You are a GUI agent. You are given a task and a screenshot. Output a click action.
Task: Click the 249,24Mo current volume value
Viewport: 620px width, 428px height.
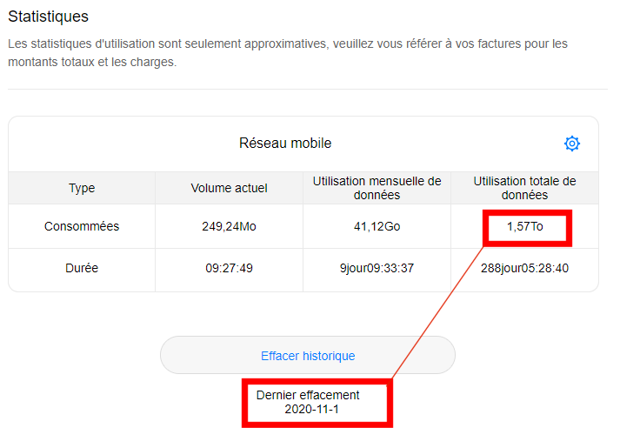click(230, 226)
